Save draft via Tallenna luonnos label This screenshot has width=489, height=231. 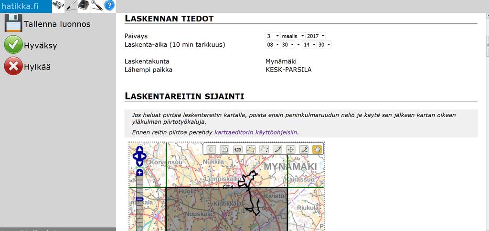coord(57,24)
